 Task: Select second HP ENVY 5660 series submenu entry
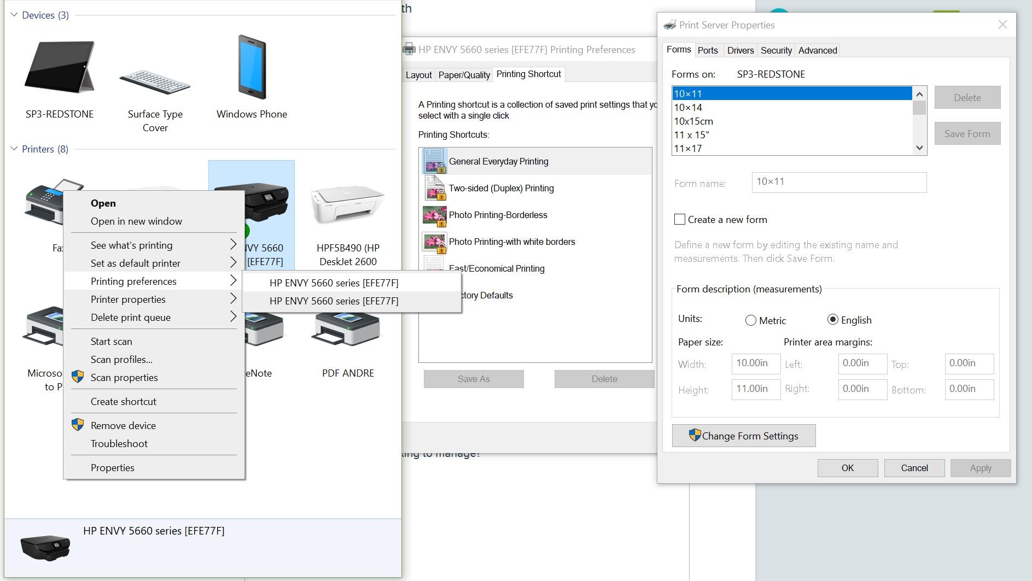pos(351,301)
